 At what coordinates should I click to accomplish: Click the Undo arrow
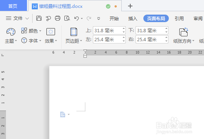click(x=76, y=18)
